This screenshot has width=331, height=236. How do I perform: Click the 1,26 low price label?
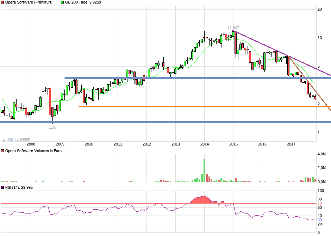[52, 127]
